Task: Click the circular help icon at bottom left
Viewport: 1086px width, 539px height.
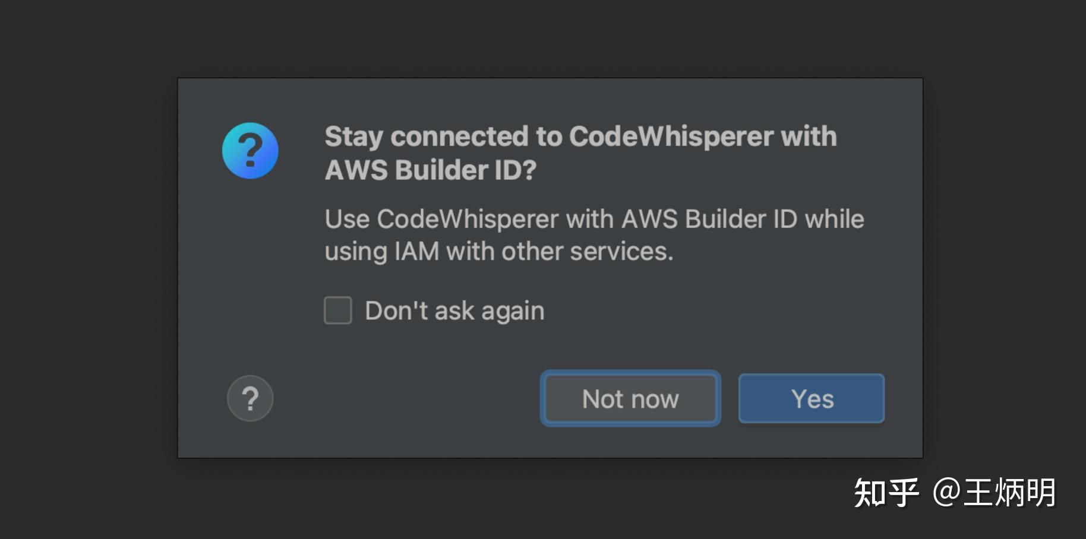Action: point(250,398)
